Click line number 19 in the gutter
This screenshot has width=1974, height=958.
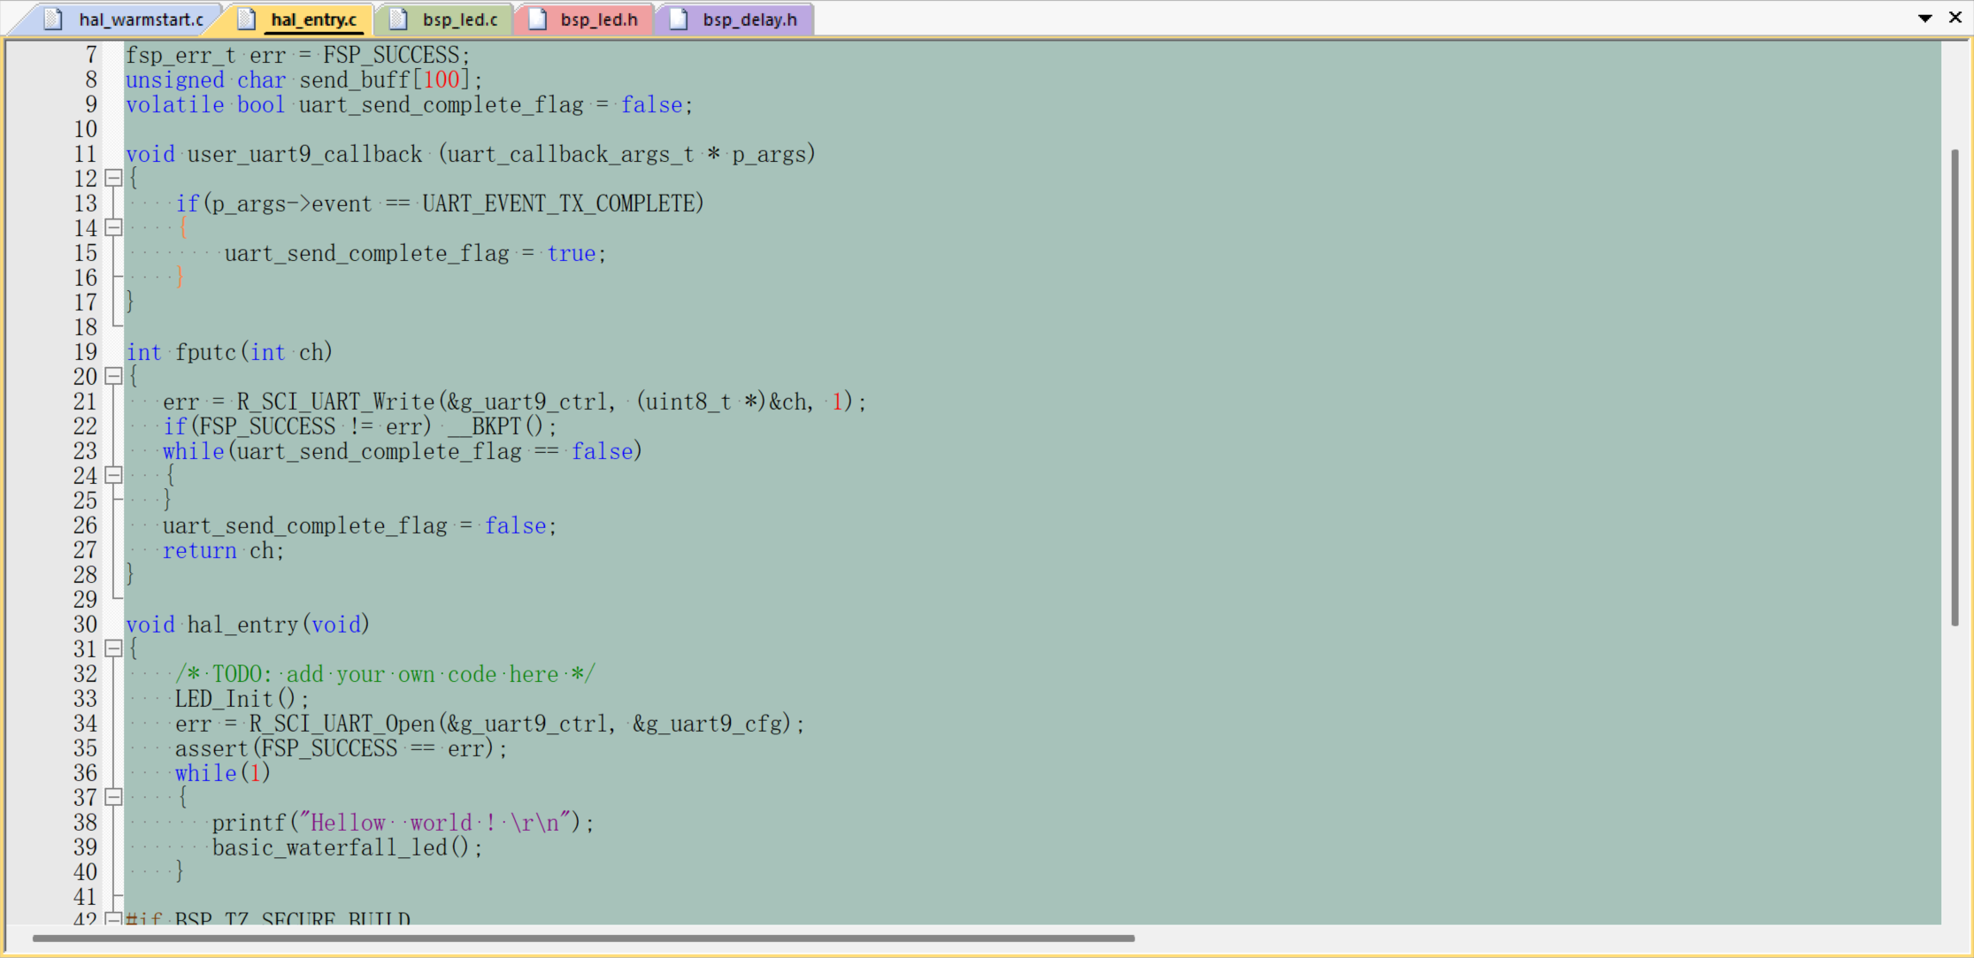pos(85,352)
